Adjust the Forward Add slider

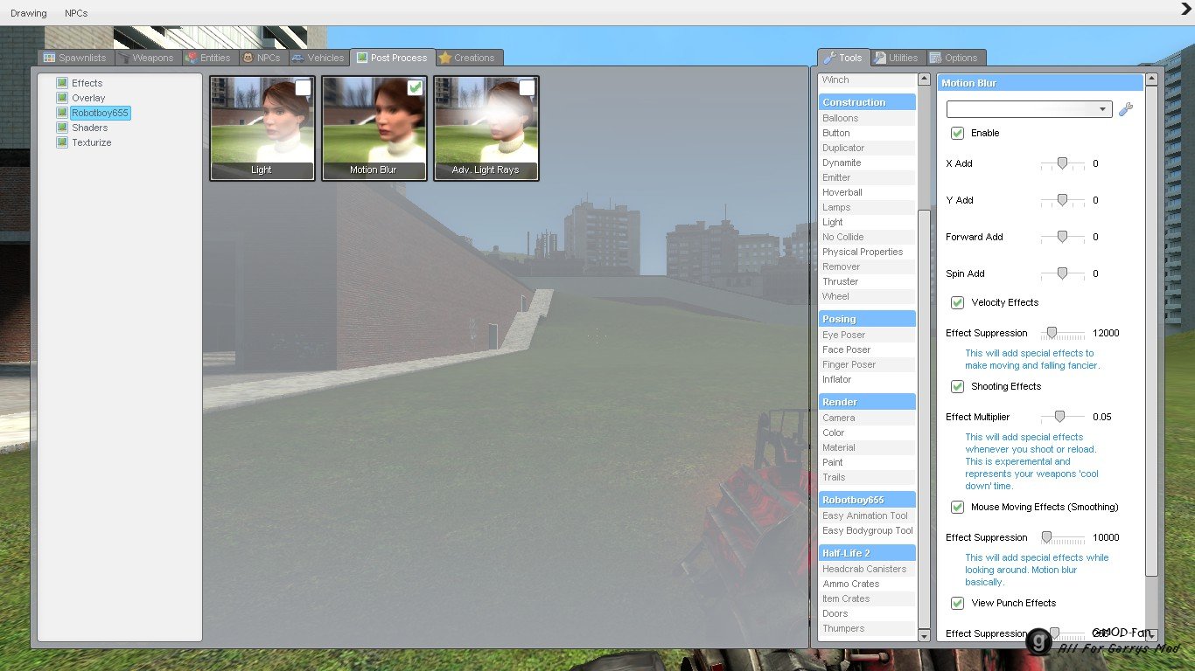(1062, 237)
